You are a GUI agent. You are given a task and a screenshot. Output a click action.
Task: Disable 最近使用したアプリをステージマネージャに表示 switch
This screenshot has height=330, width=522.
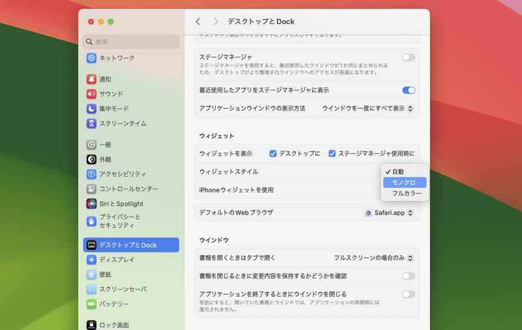click(x=408, y=90)
